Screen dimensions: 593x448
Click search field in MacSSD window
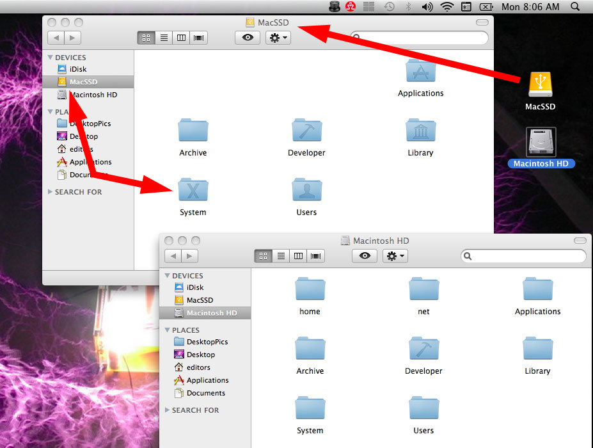(420, 38)
